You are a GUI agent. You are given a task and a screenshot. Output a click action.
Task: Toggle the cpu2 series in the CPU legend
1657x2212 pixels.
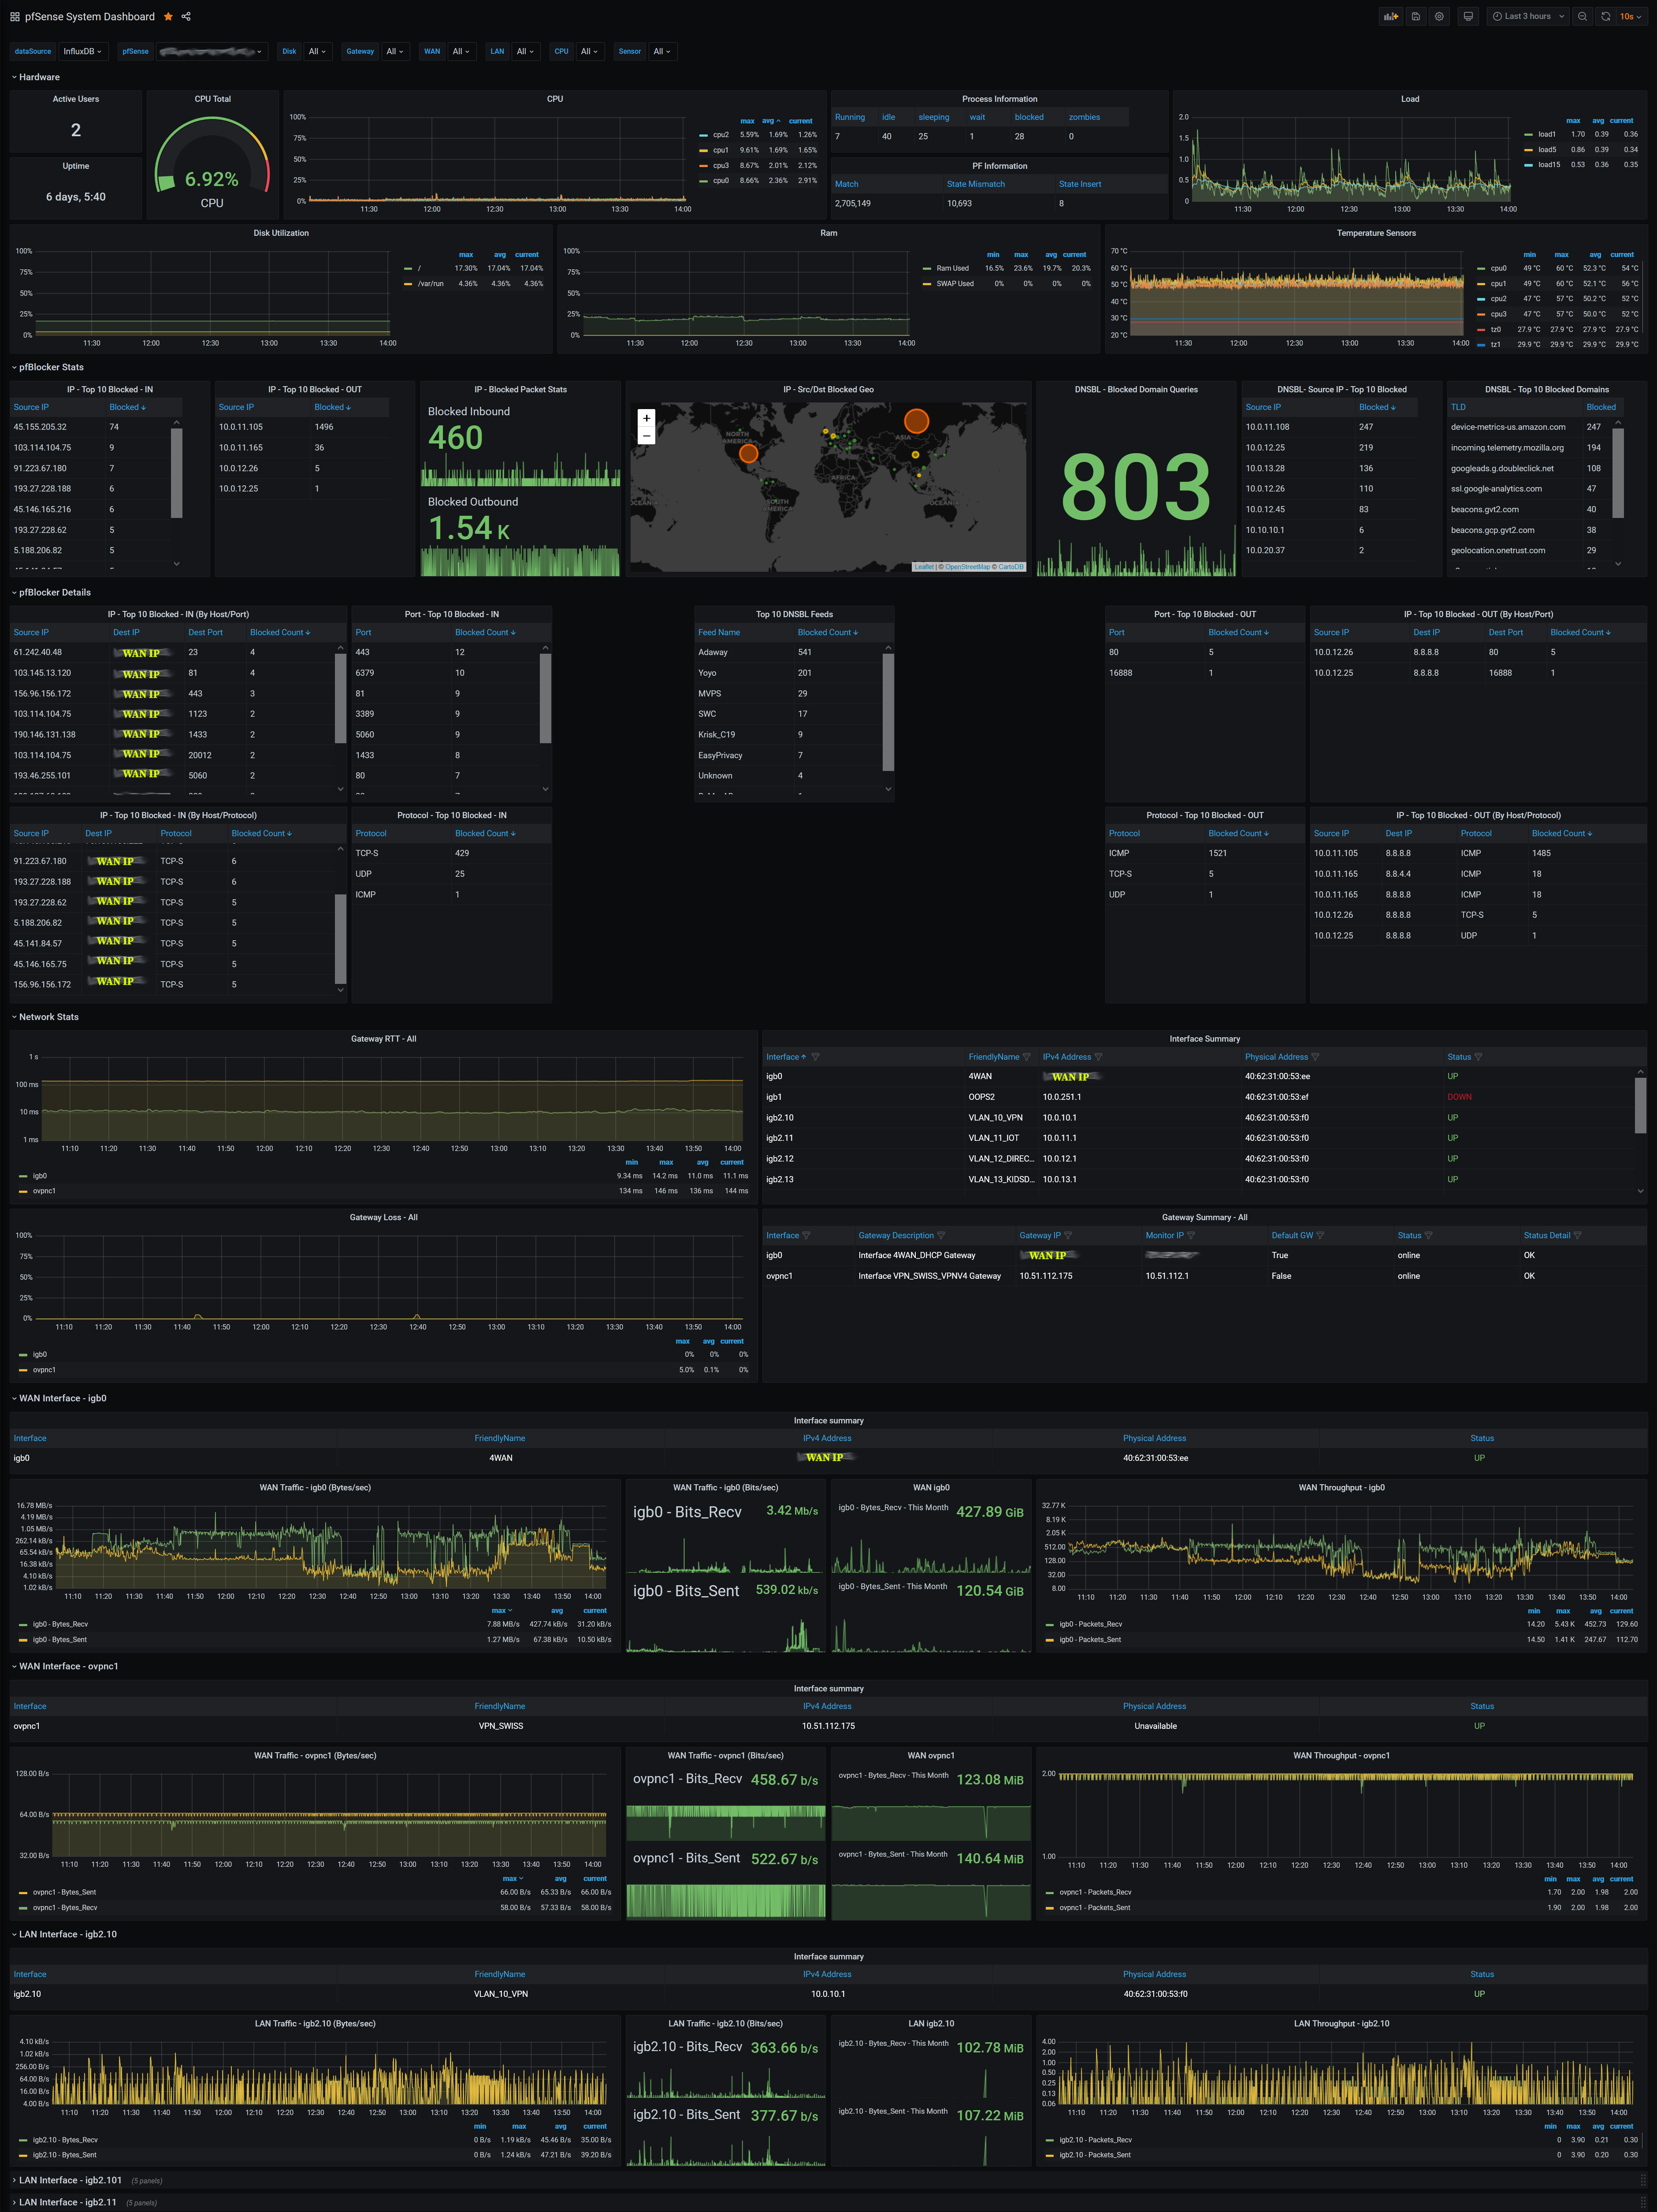720,135
